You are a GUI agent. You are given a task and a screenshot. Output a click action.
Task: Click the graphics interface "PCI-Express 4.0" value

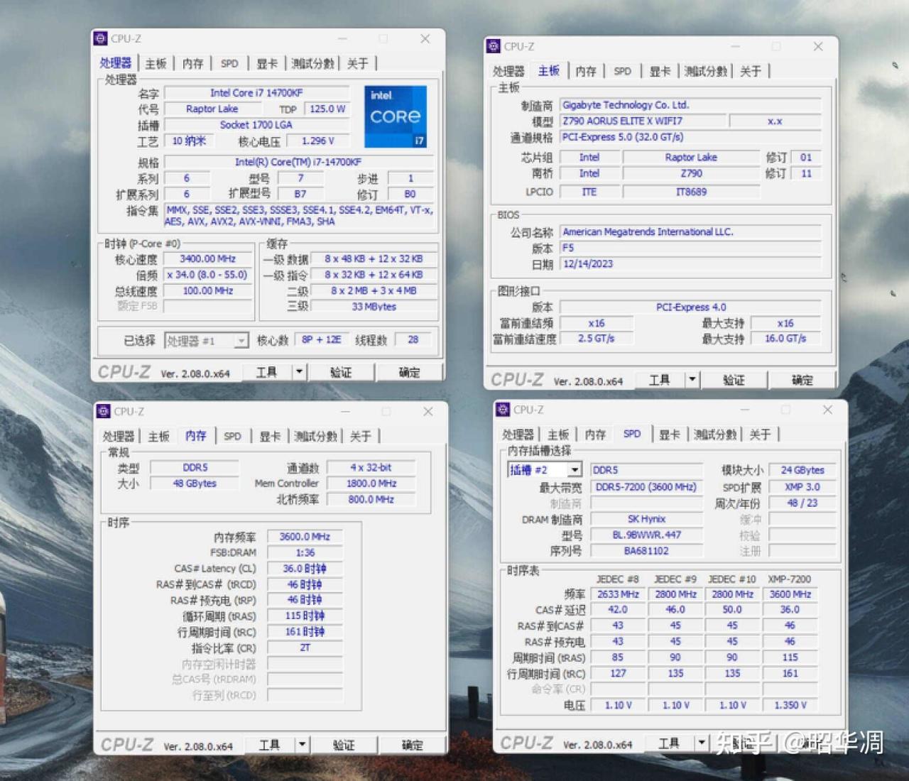(x=690, y=307)
